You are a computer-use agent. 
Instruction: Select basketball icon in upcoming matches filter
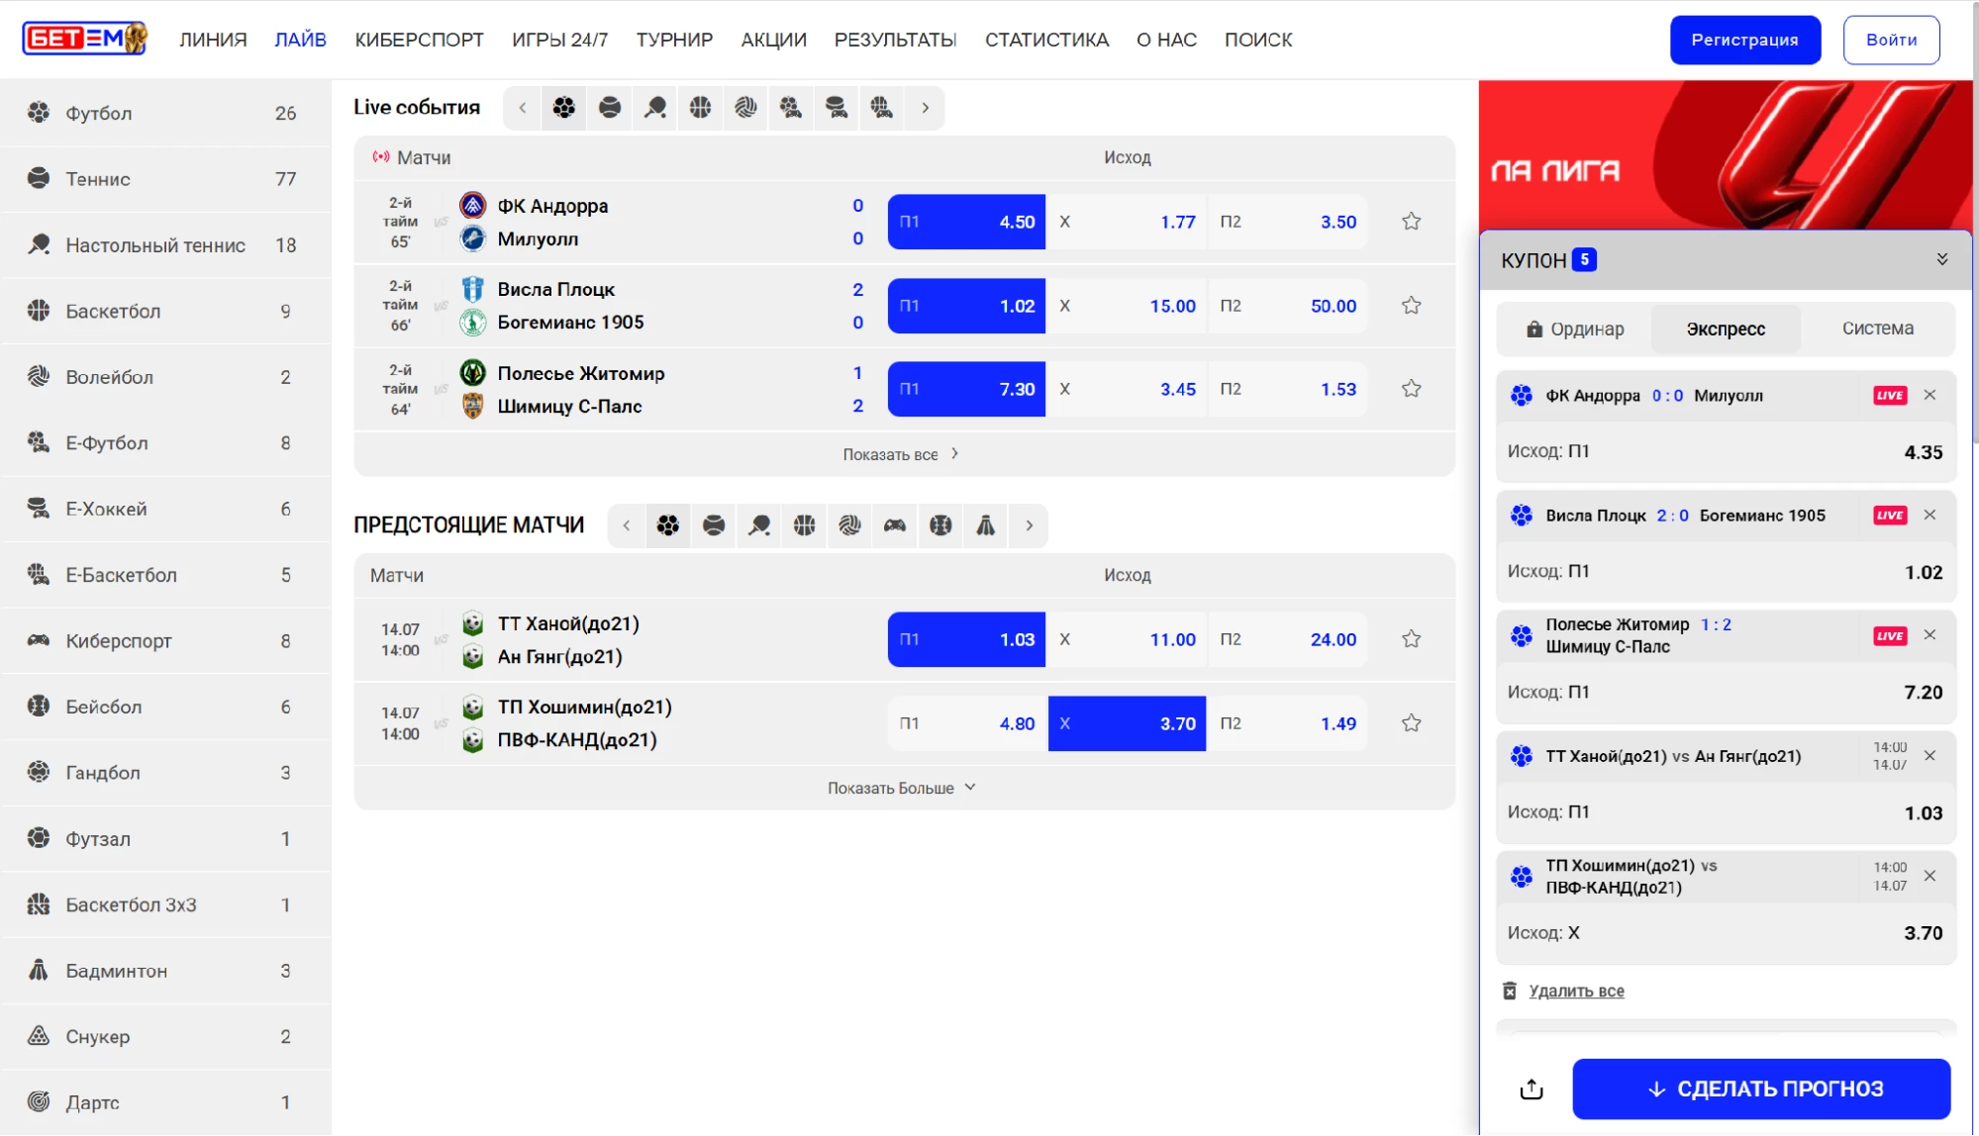click(805, 525)
